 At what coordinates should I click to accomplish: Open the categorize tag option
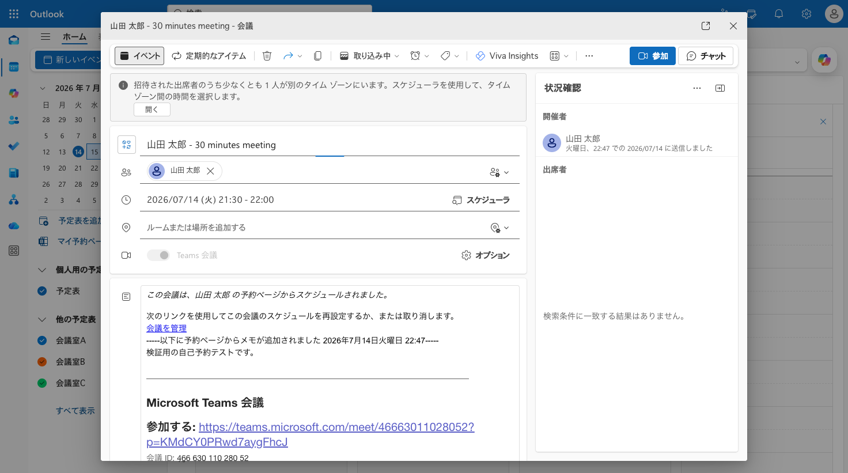(445, 56)
